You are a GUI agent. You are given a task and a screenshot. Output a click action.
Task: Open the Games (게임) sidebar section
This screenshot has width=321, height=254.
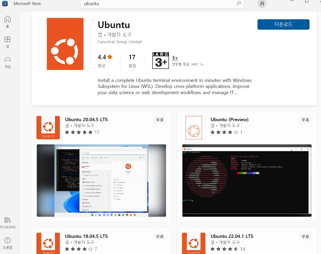[8, 62]
